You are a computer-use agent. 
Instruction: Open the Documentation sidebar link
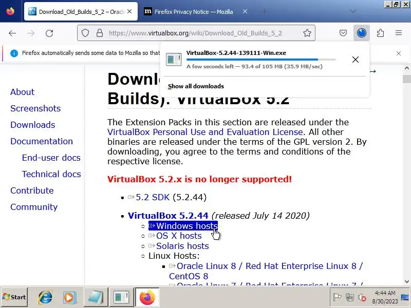tap(42, 142)
